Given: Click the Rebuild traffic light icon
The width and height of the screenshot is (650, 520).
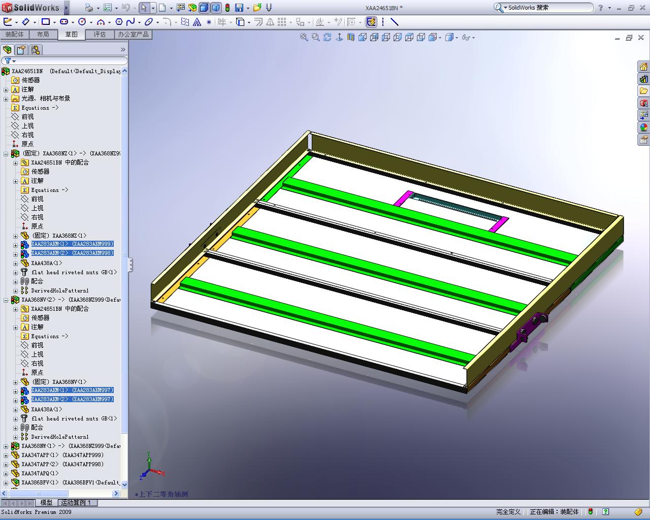Looking at the screenshot, I should click(227, 8).
